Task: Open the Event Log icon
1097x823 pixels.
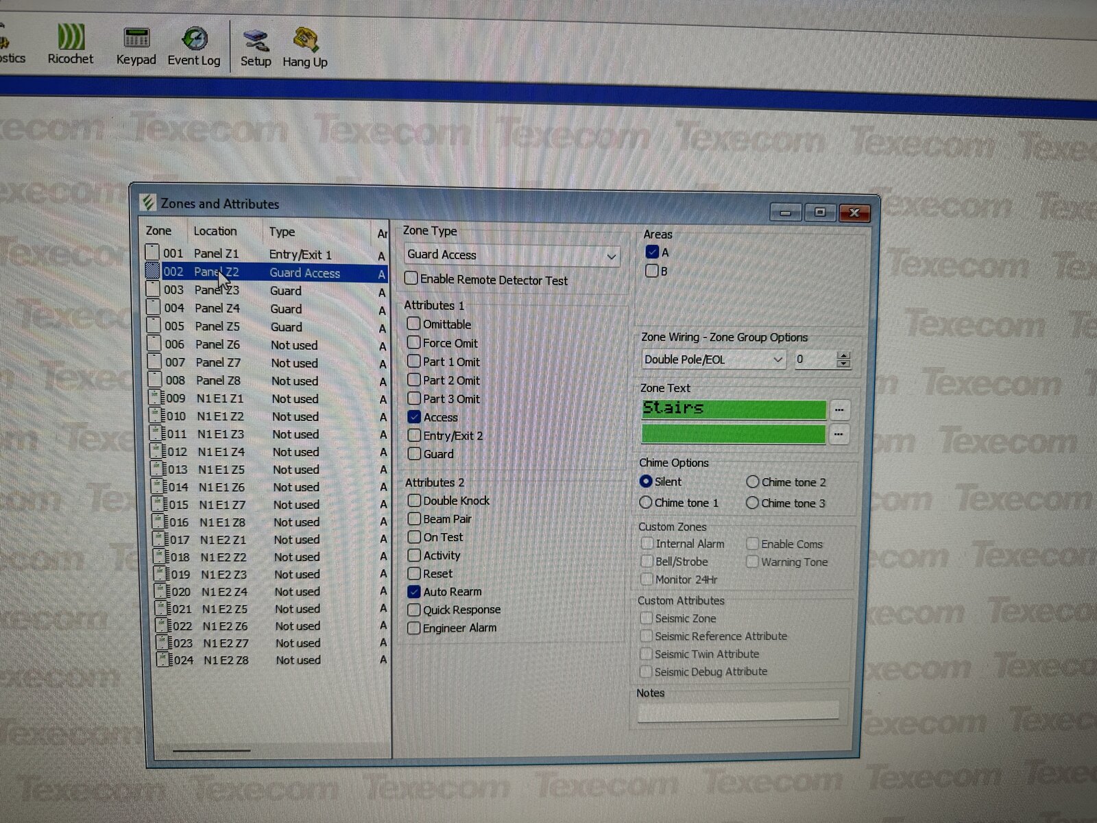Action: (194, 40)
